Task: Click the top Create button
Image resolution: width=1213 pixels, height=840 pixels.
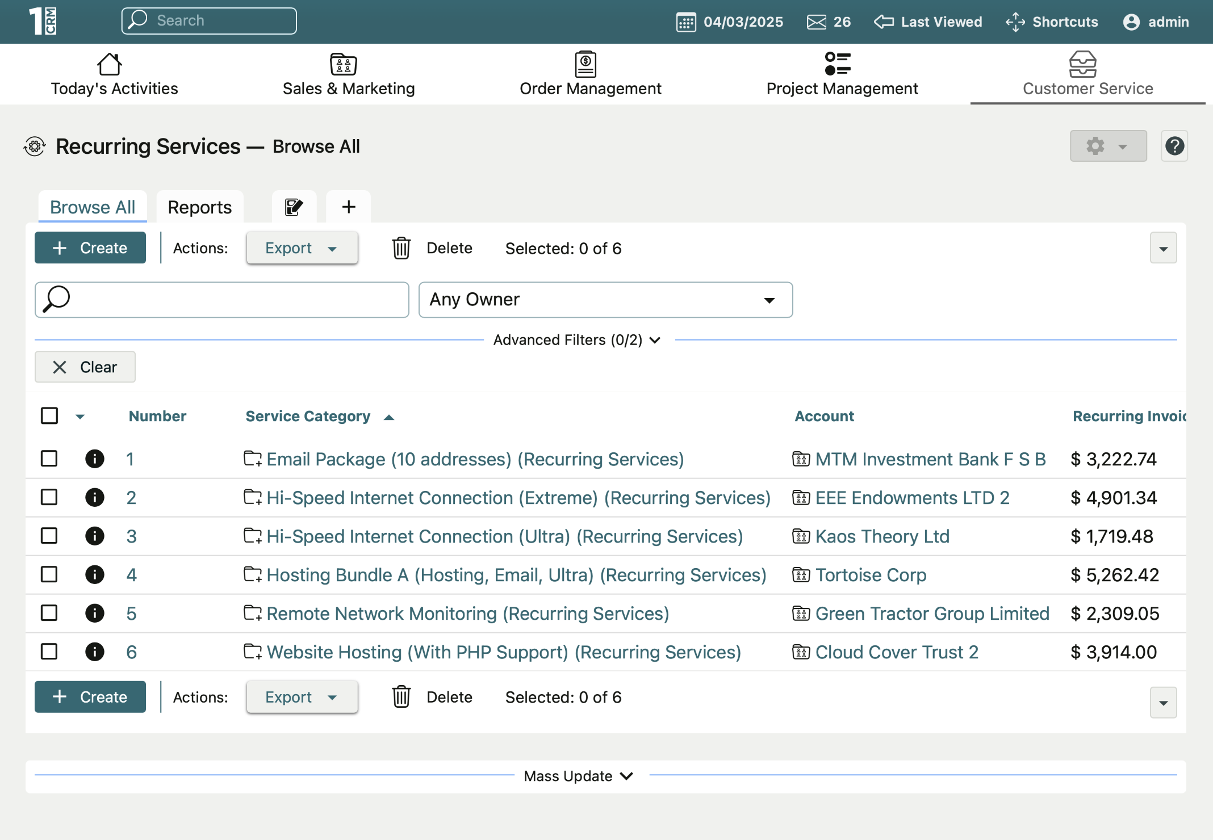Action: (x=90, y=248)
